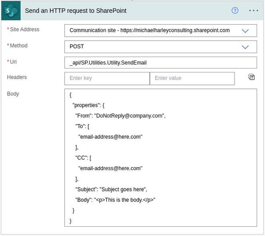Click the opening brace at Body start

pos(71,95)
